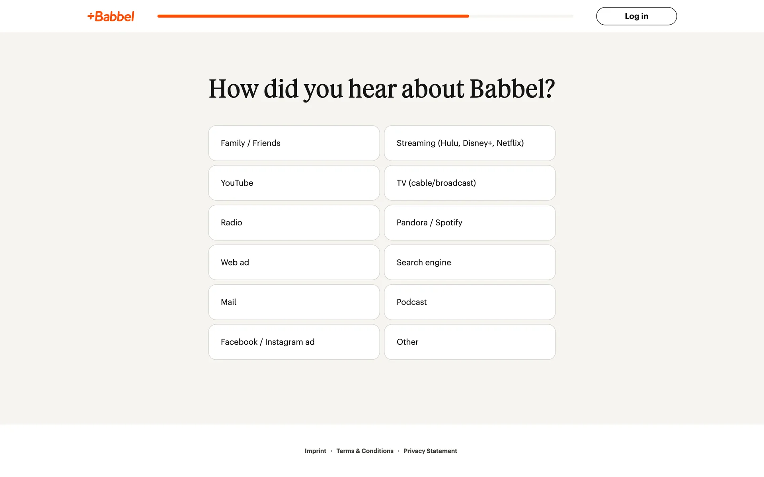Open the Privacy Statement link

[430, 451]
